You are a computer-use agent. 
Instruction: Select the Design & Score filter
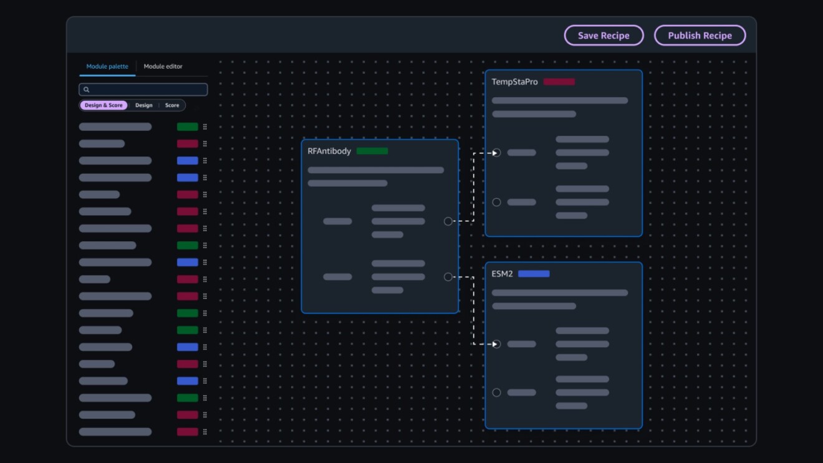pyautogui.click(x=103, y=105)
